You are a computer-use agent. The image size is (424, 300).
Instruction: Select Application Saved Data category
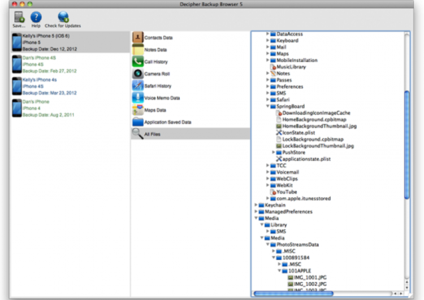pyautogui.click(x=191, y=122)
